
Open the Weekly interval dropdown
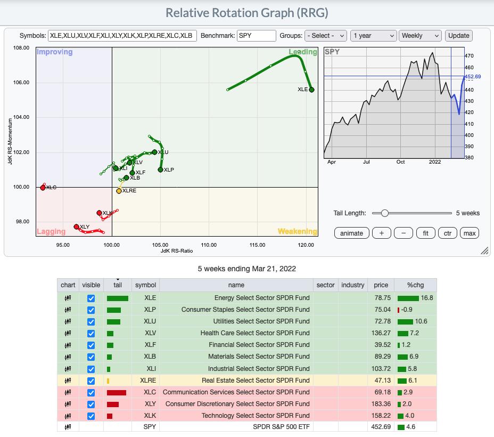(x=420, y=36)
